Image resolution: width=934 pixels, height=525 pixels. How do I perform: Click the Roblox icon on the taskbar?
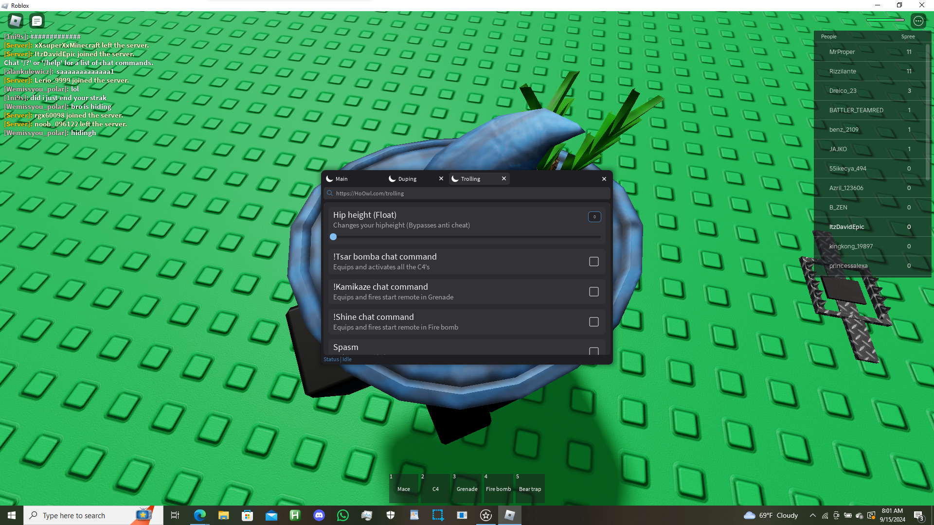click(x=509, y=515)
